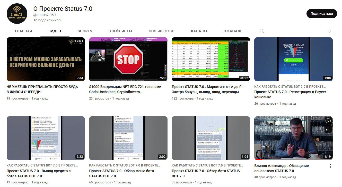
Task: Click 66 просмотров metadata text
Action: [100, 182]
